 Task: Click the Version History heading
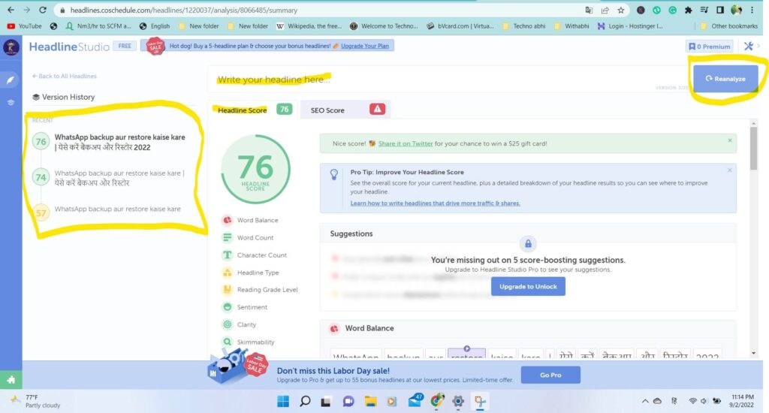pos(64,97)
